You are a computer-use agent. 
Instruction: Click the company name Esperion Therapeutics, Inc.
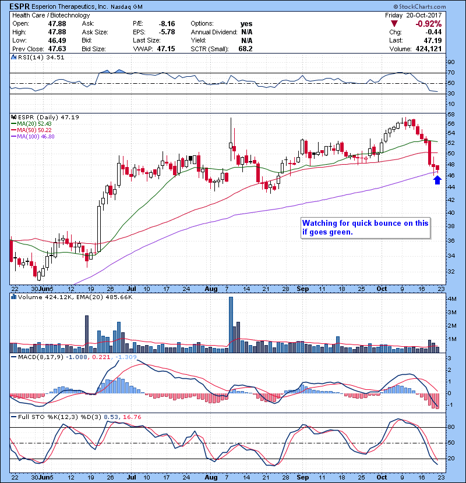(x=70, y=7)
